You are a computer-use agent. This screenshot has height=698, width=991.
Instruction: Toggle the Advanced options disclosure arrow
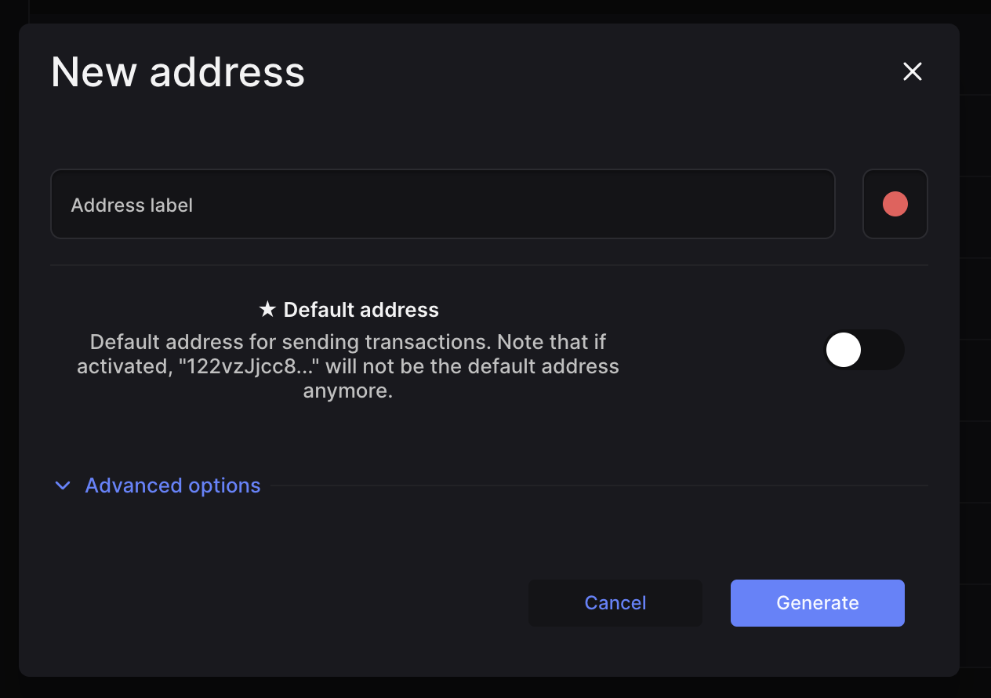[63, 485]
